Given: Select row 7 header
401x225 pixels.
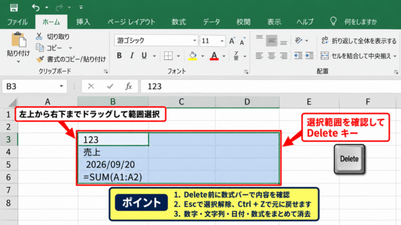Looking at the screenshot, I should [x=8, y=190].
